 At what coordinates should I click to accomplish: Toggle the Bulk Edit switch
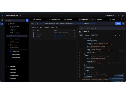74,31
